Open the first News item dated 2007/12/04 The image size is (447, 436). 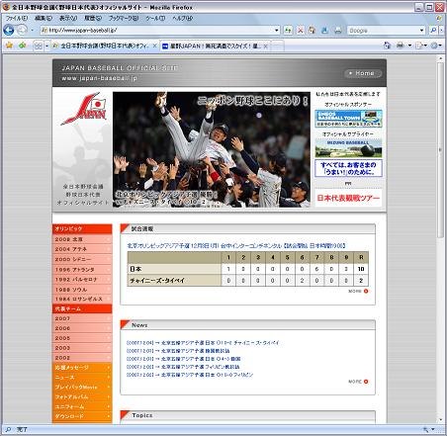pos(203,343)
